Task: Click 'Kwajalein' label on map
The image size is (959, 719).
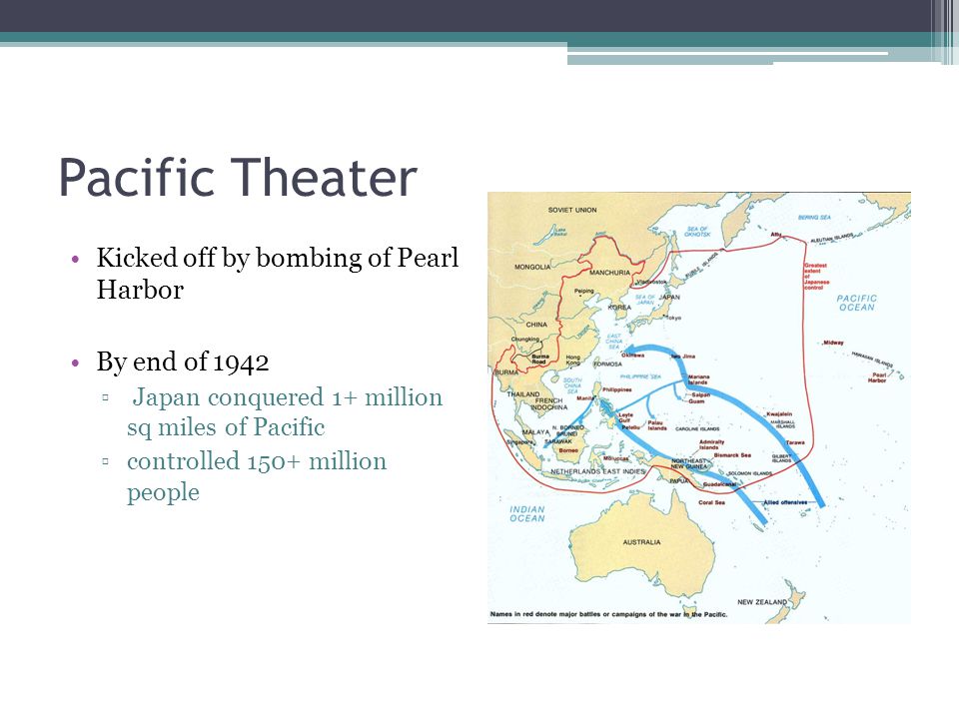Action: click(779, 414)
